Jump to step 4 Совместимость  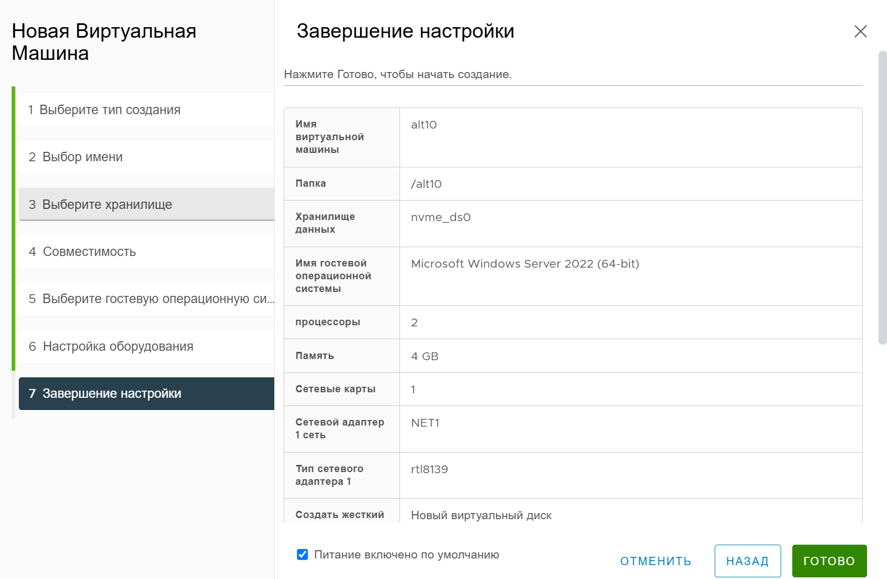[x=147, y=252]
